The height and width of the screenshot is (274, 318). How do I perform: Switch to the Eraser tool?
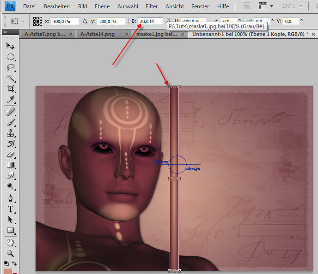click(x=11, y=155)
